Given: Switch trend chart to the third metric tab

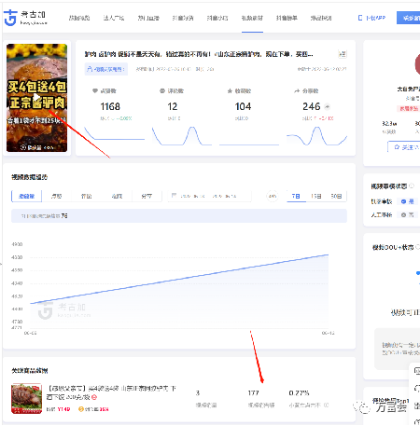Looking at the screenshot, I should pos(86,196).
